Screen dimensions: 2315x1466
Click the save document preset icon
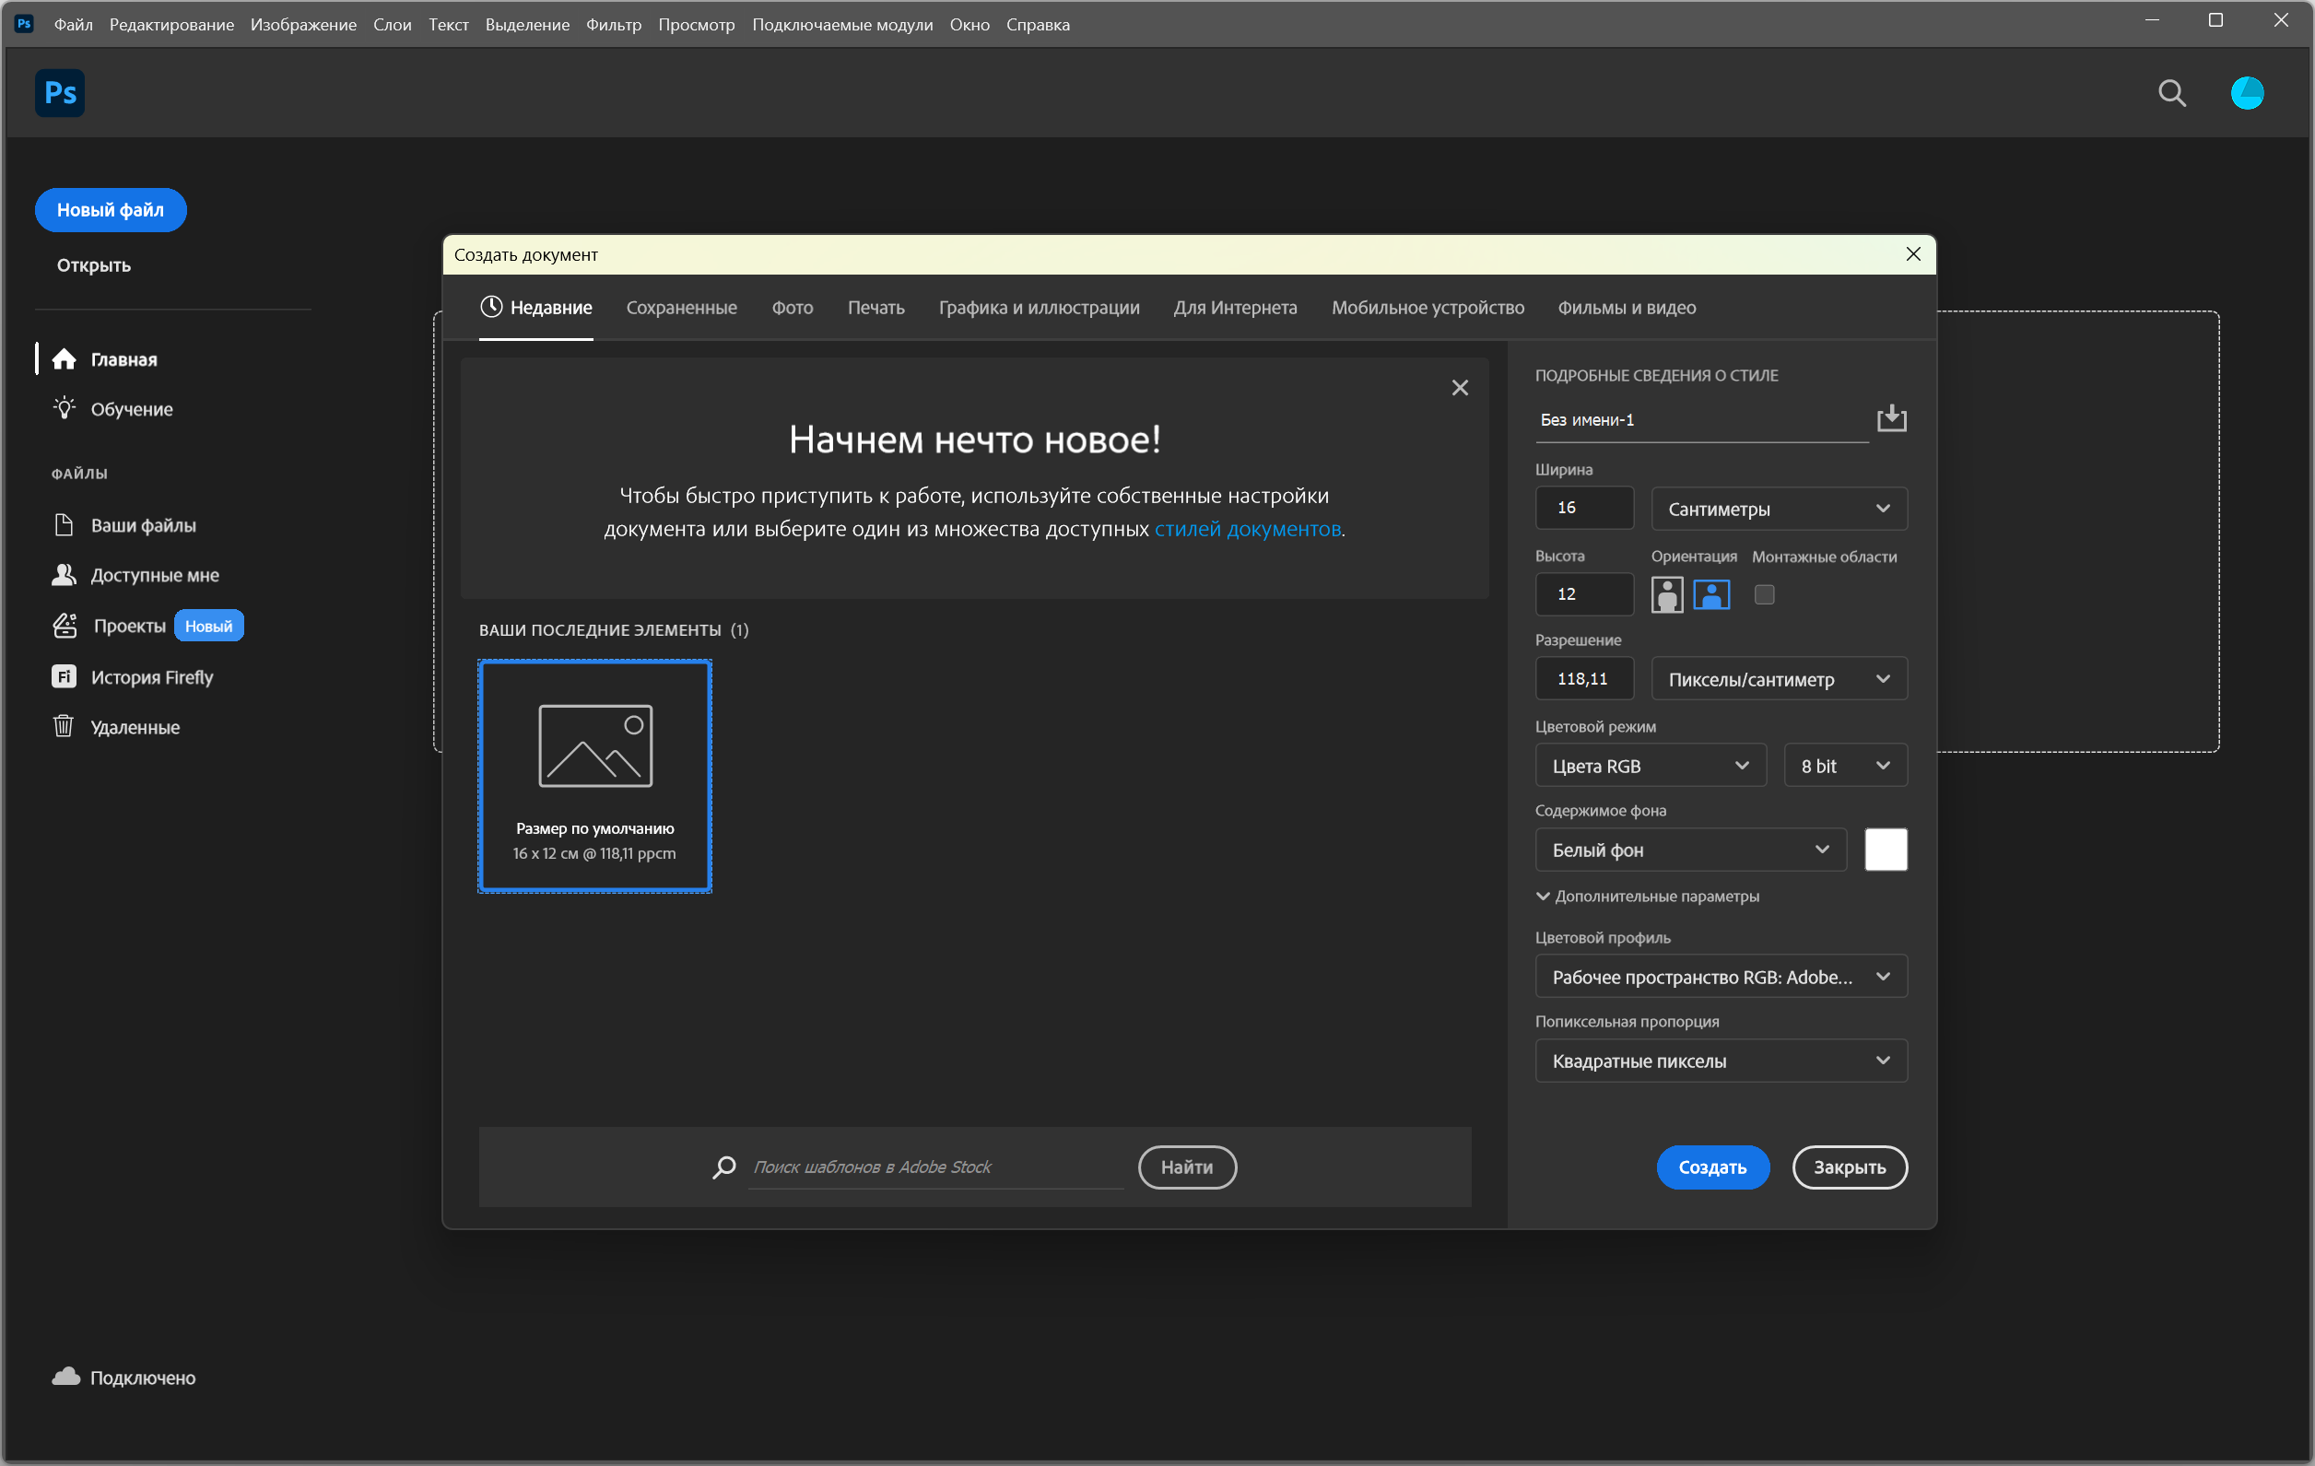tap(1891, 419)
